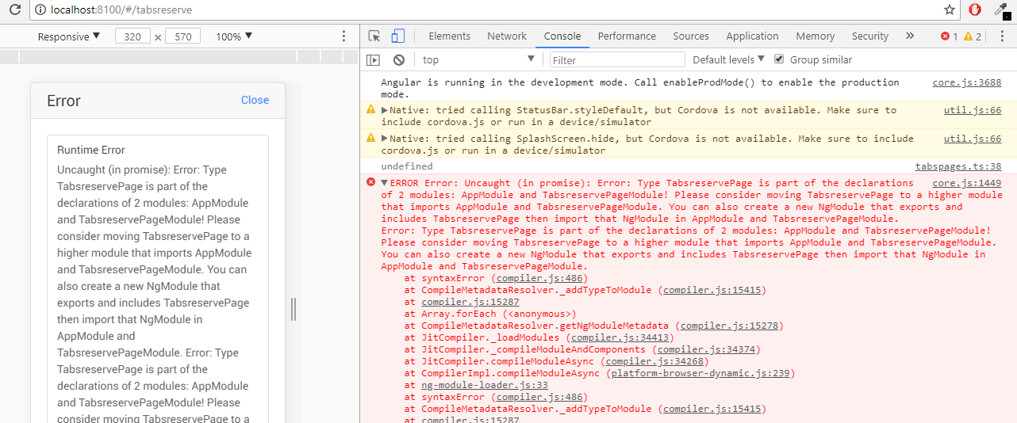Switch to the Elements tab

coord(449,36)
